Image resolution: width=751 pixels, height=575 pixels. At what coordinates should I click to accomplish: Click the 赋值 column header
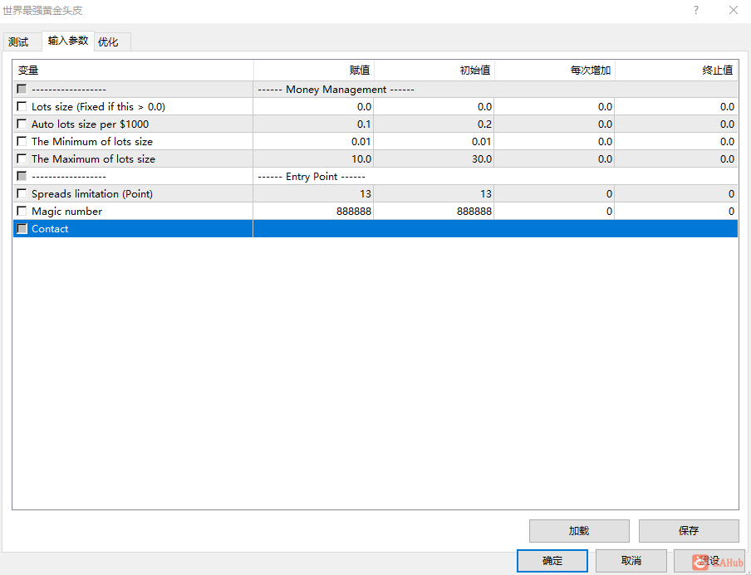pyautogui.click(x=314, y=71)
